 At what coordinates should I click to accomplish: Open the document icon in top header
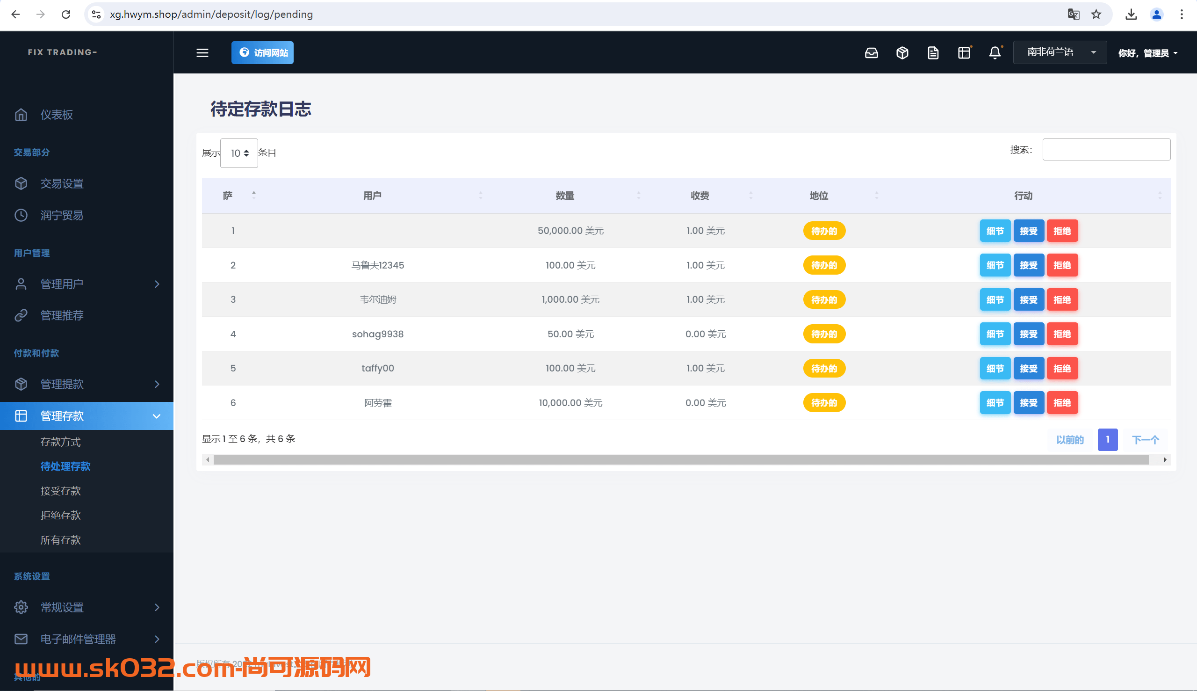[x=933, y=53]
